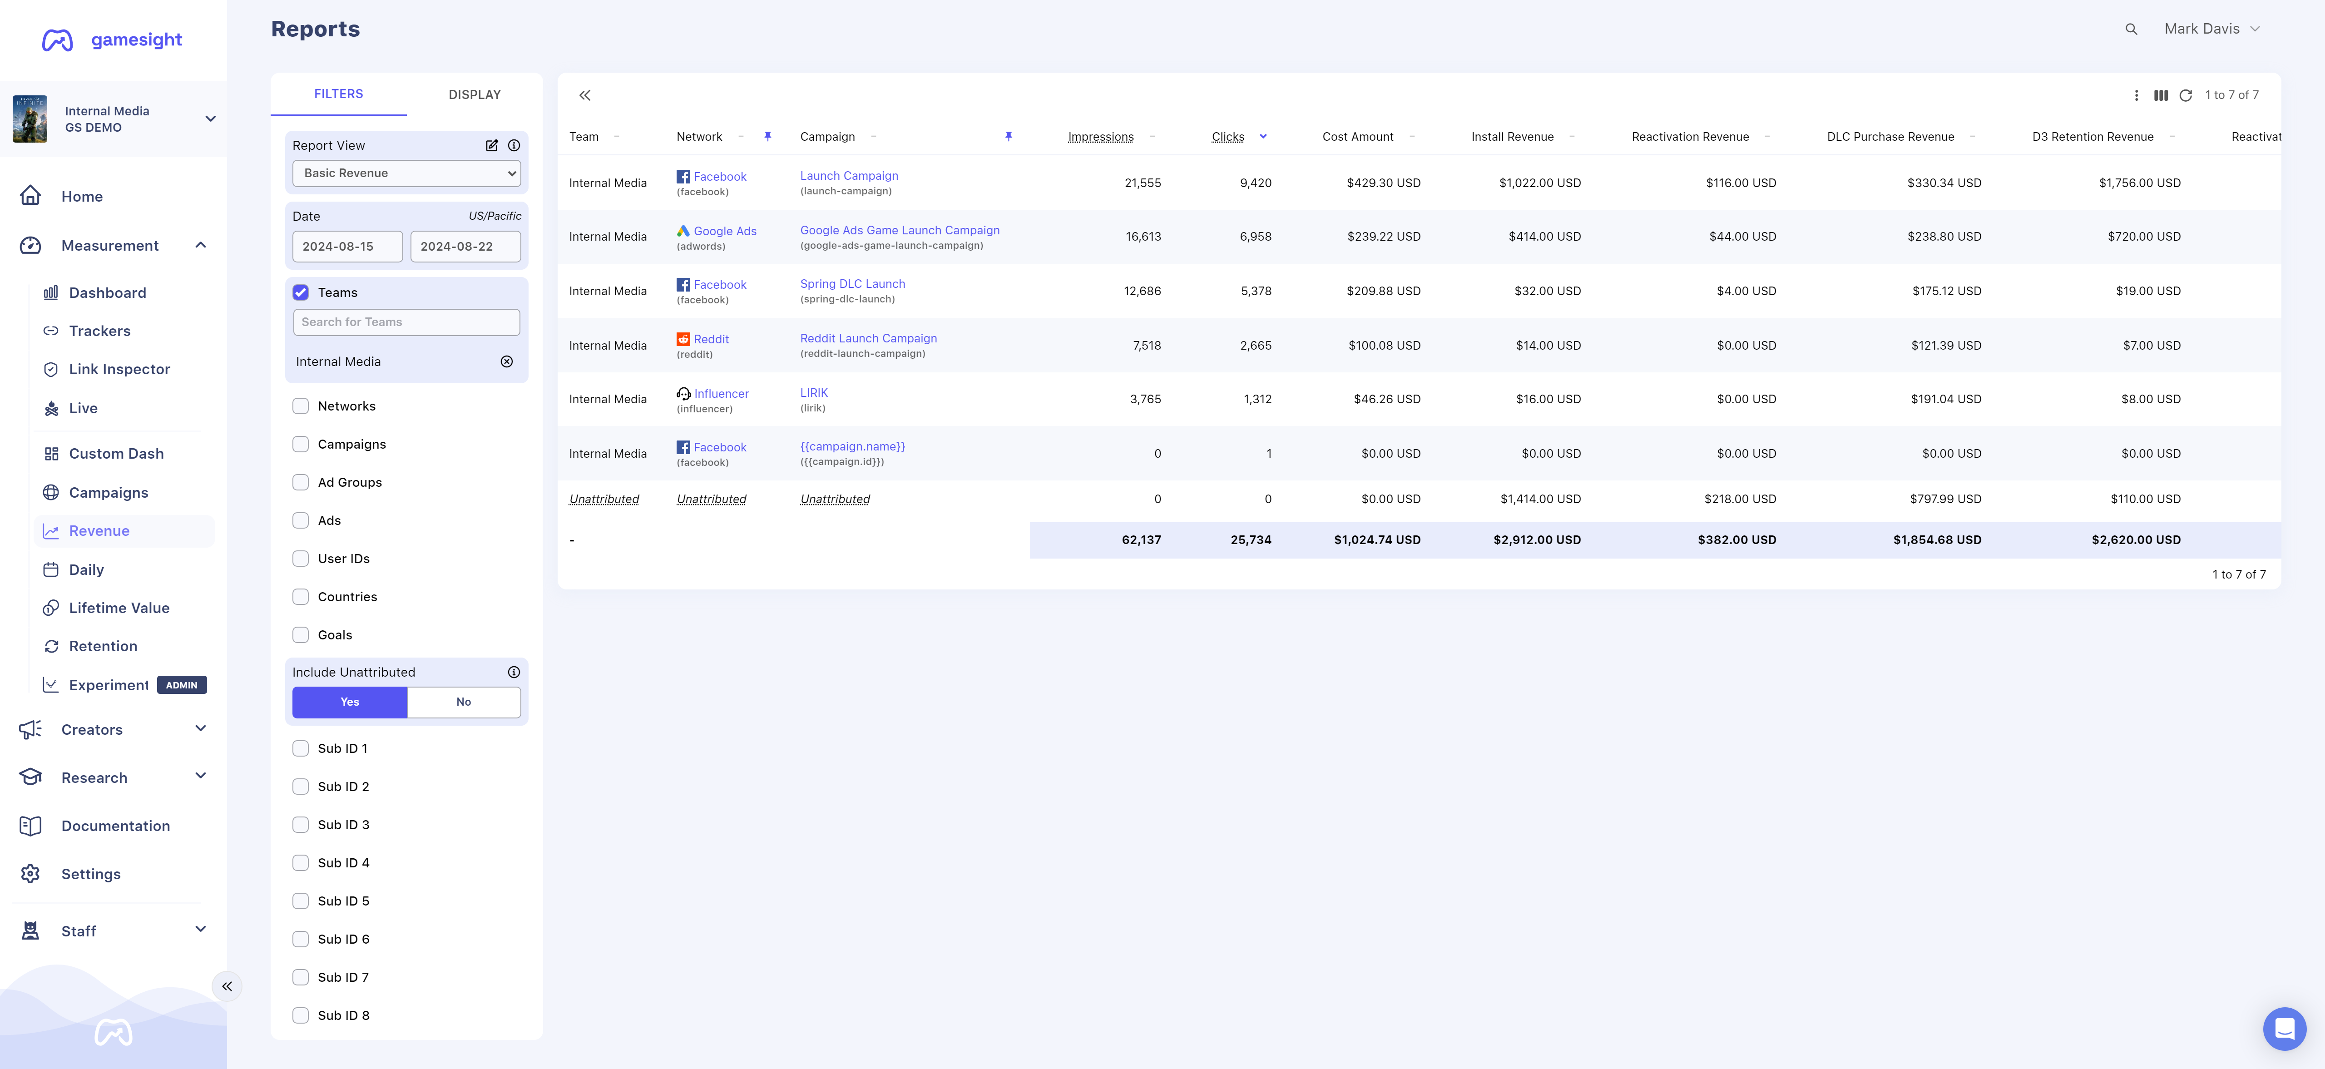
Task: Enable the User IDs filter checkbox
Action: point(301,559)
